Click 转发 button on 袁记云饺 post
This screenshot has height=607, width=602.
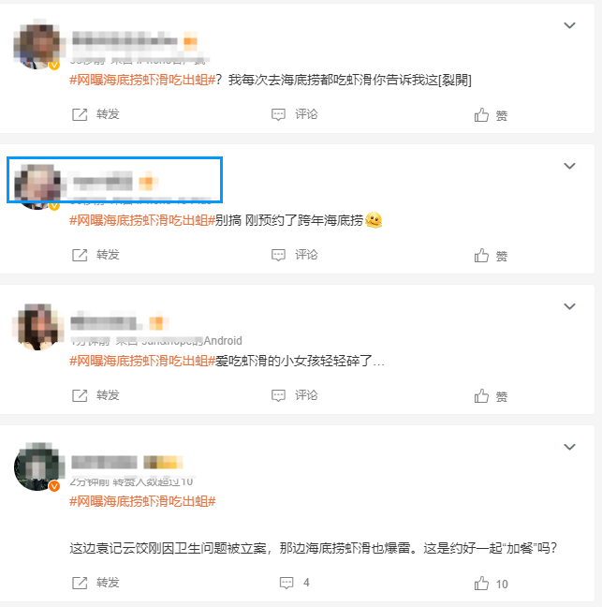point(95,583)
